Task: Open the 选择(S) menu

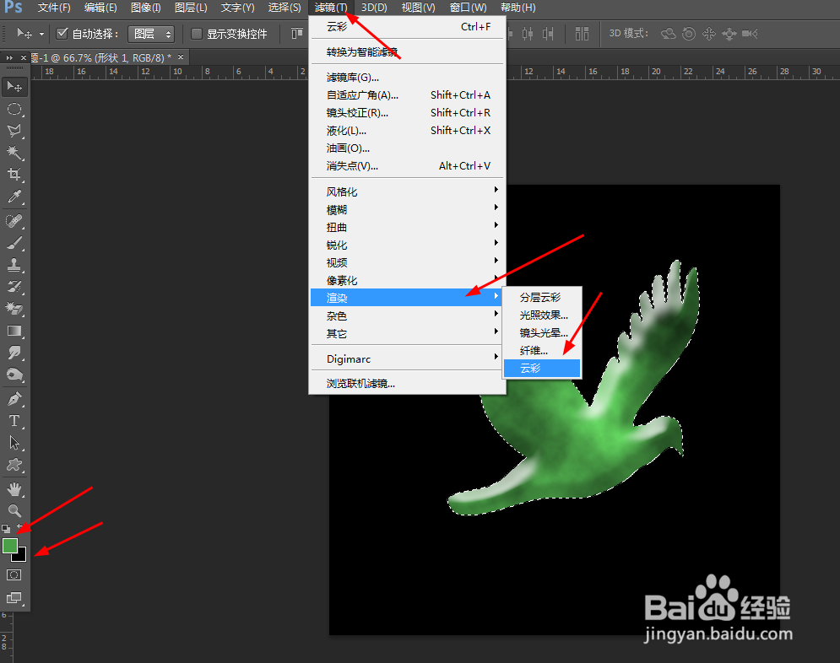Action: coord(285,8)
